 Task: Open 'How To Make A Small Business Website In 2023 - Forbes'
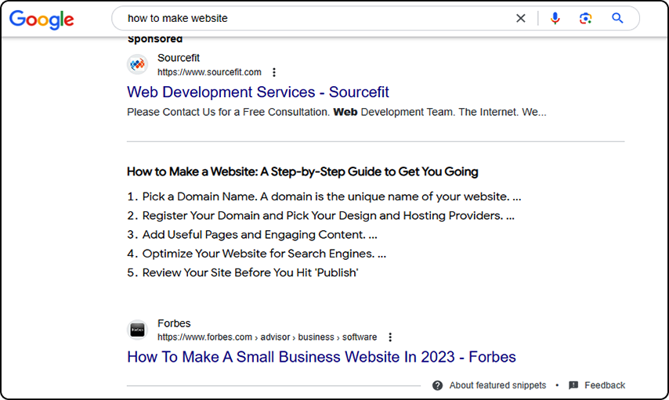tap(321, 357)
